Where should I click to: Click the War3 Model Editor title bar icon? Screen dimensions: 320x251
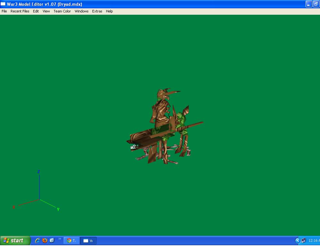pos(3,4)
